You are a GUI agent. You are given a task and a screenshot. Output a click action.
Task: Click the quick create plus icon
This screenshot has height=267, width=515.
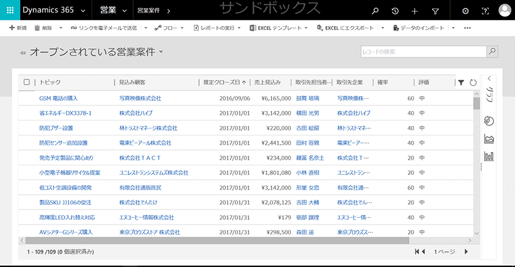click(x=414, y=11)
